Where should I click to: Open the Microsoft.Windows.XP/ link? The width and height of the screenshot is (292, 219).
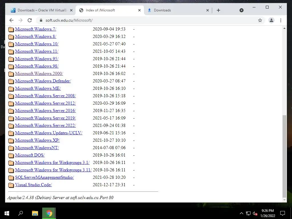pos(37,140)
